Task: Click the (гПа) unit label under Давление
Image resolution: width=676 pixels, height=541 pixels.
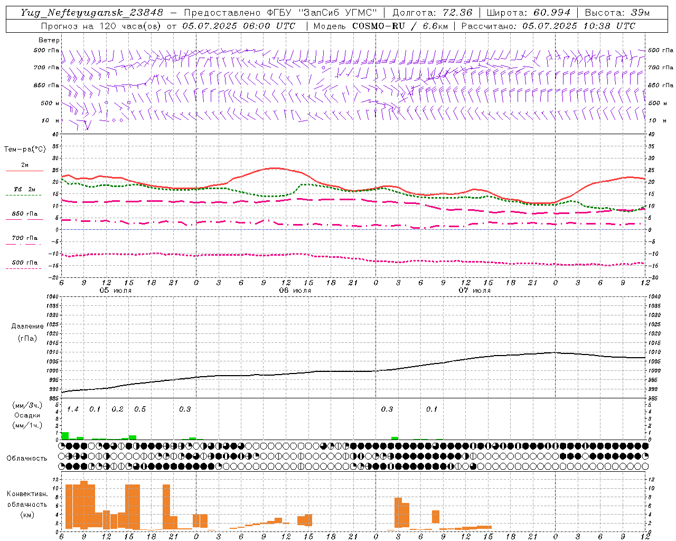Action: 27,338
